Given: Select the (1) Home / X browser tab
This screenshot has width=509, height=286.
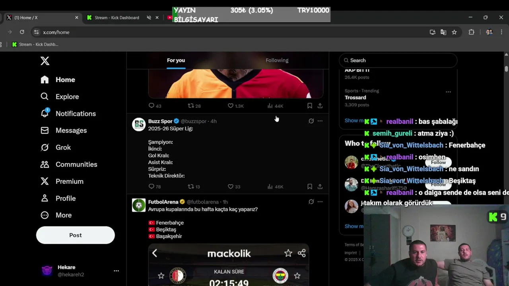Looking at the screenshot, I should pyautogui.click(x=40, y=17).
